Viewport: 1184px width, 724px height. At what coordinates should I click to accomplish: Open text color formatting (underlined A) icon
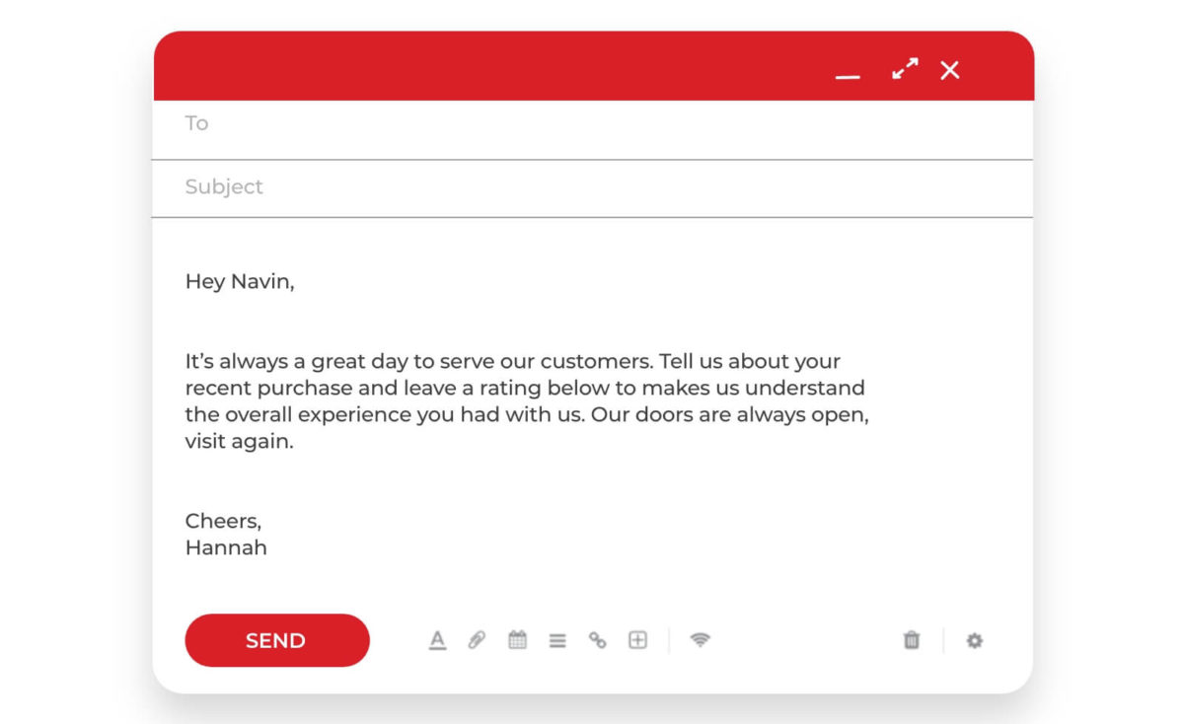click(x=437, y=640)
